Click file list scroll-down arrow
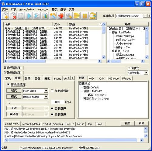152x151 pixels. (103, 57)
